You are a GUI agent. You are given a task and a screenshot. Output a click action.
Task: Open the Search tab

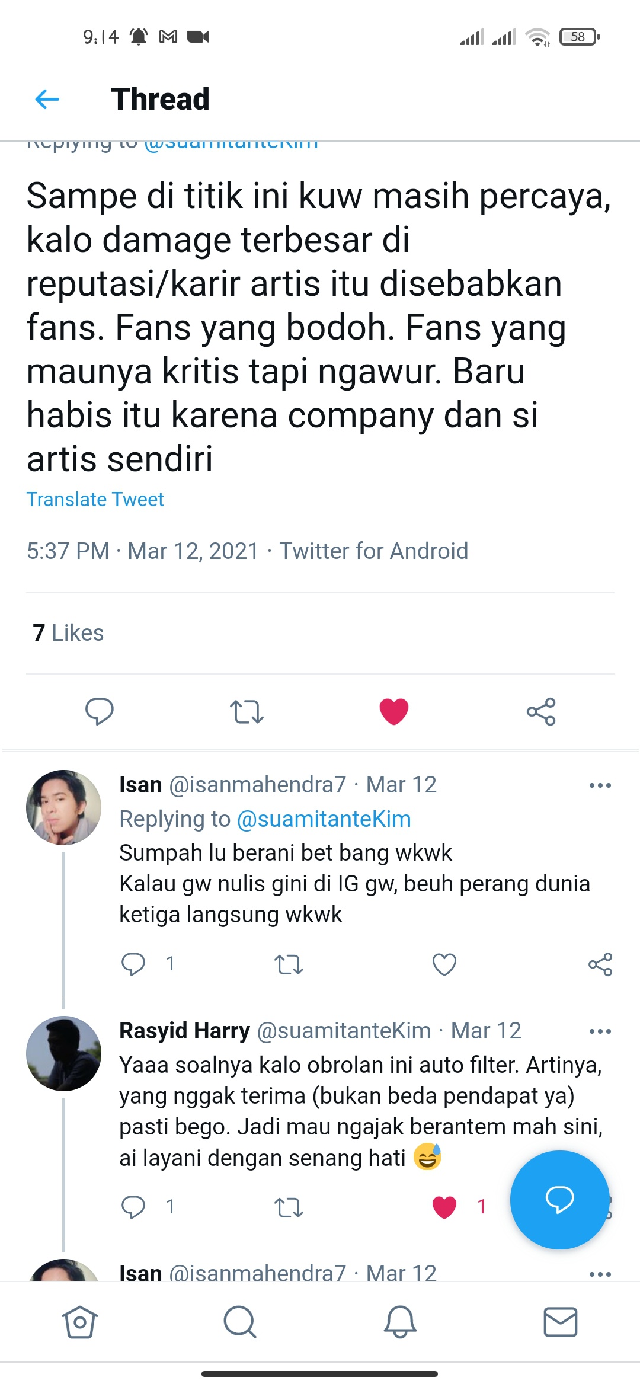[240, 1321]
